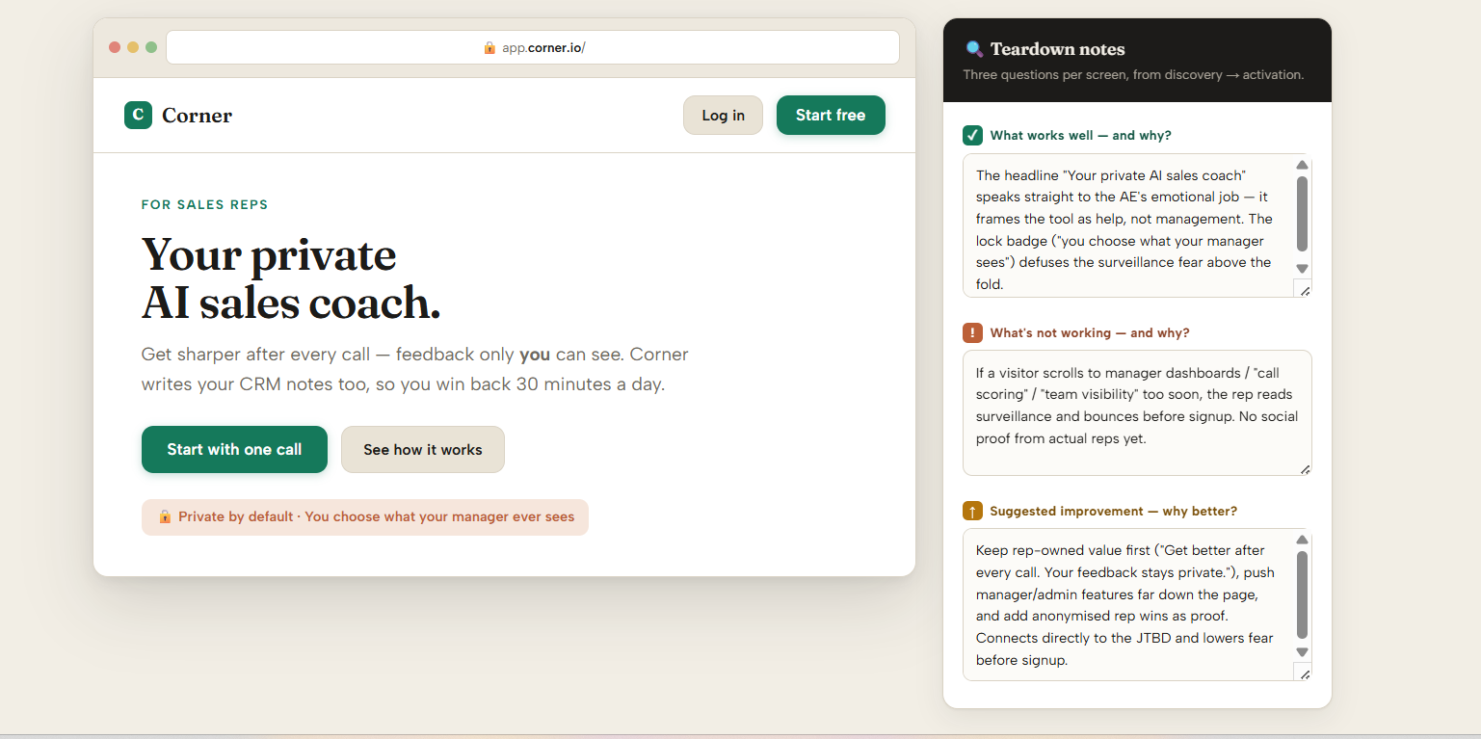Click the amber arrow icon for Suggested improvement
Screen dimensions: 1481x739
tap(972, 511)
